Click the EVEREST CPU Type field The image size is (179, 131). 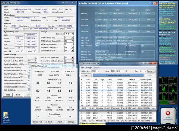(125, 38)
